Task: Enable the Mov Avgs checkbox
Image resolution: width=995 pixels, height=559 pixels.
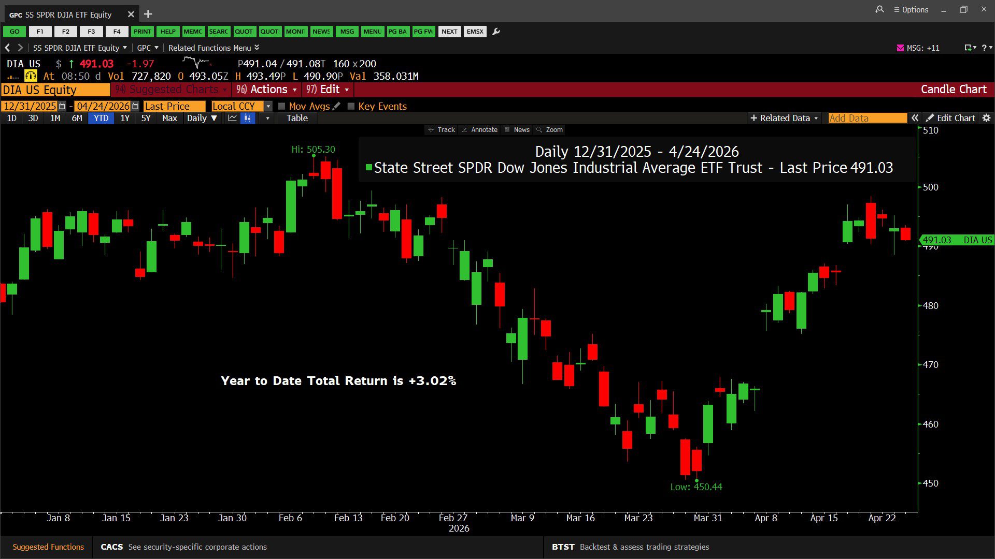Action: pos(282,106)
